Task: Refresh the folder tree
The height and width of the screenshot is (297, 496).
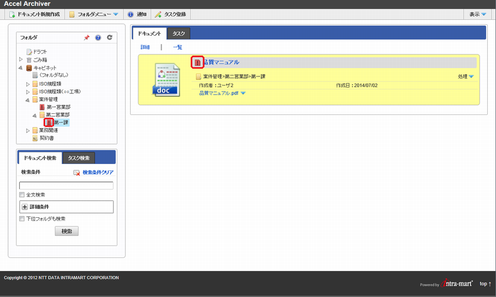Action: (110, 37)
